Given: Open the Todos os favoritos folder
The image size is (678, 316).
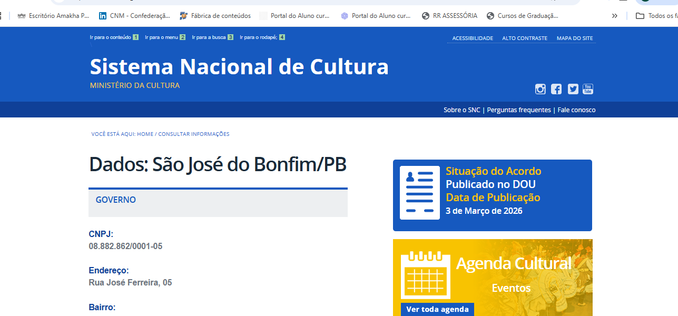Looking at the screenshot, I should (x=656, y=16).
